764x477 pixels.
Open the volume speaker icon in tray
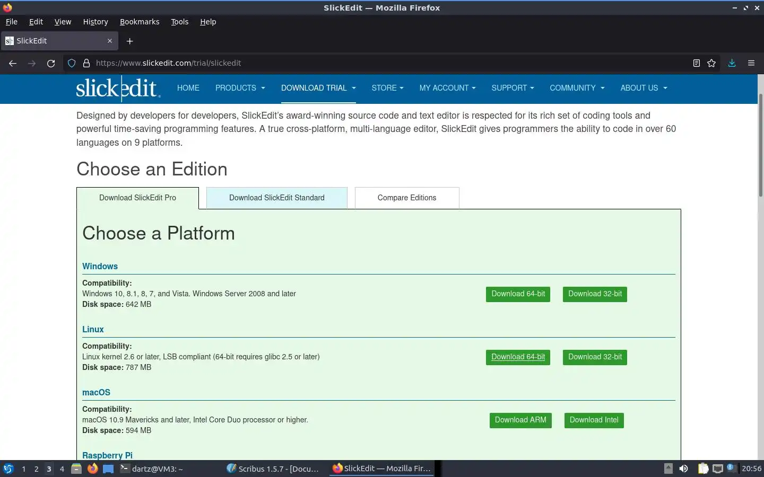coord(683,469)
